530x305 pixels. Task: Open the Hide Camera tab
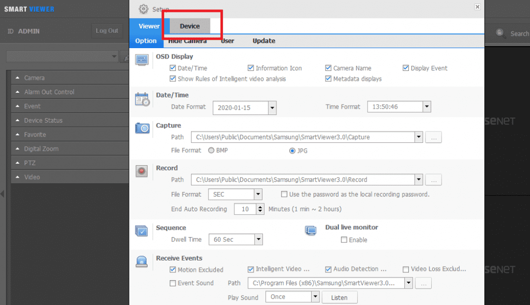(x=189, y=41)
